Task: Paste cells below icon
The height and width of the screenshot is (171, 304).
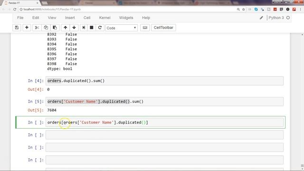Action: click(x=55, y=28)
